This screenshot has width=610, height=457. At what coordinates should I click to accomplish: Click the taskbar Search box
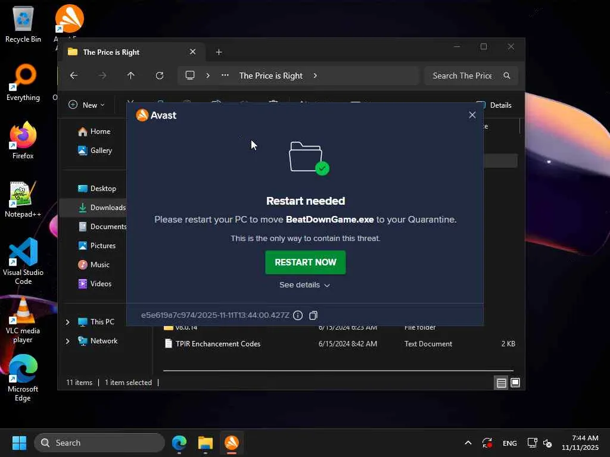click(99, 443)
